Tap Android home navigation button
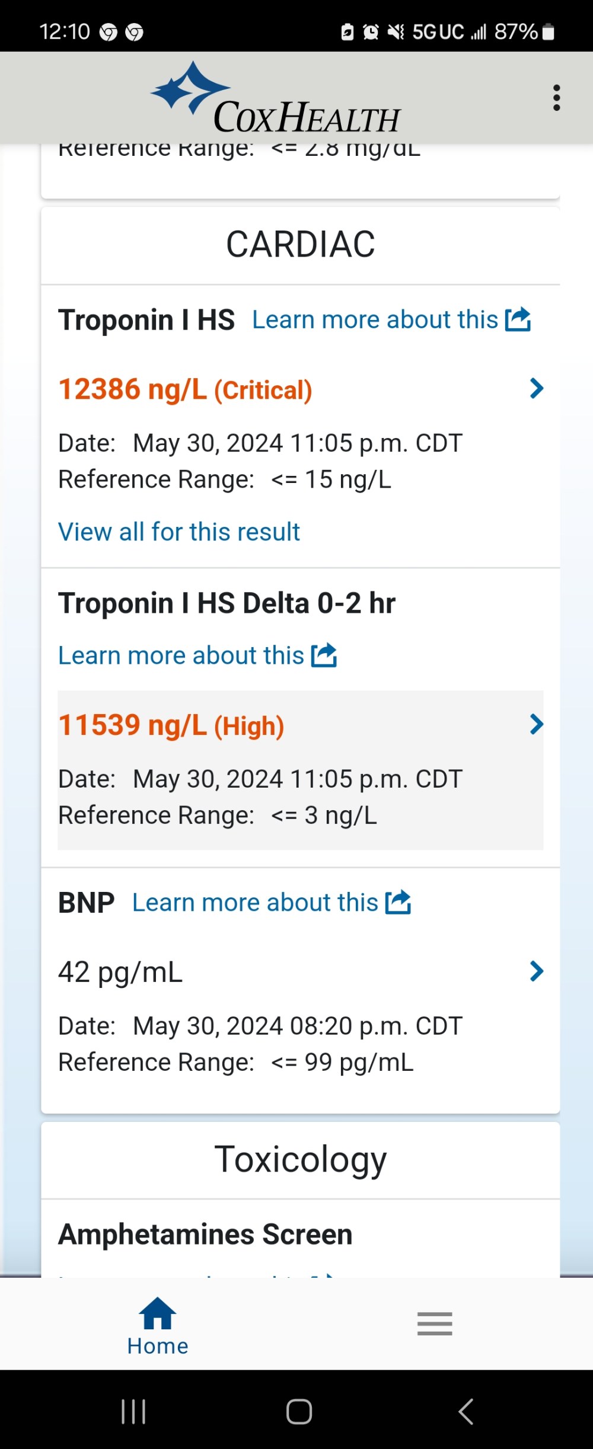Image resolution: width=593 pixels, height=1449 pixels. tap(299, 1411)
